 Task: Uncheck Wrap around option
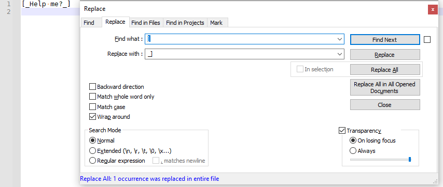(x=92, y=116)
